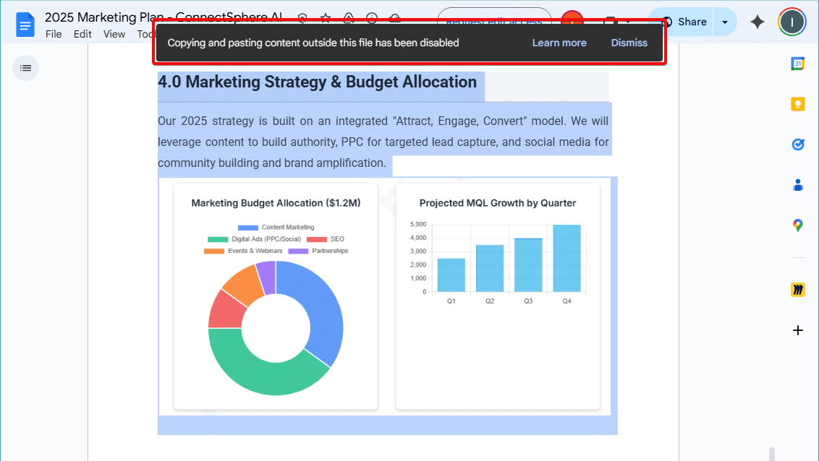Click the 'Marketing Budget Allocation ($1.2M)' chart title
This screenshot has height=461, width=819.
[x=276, y=203]
